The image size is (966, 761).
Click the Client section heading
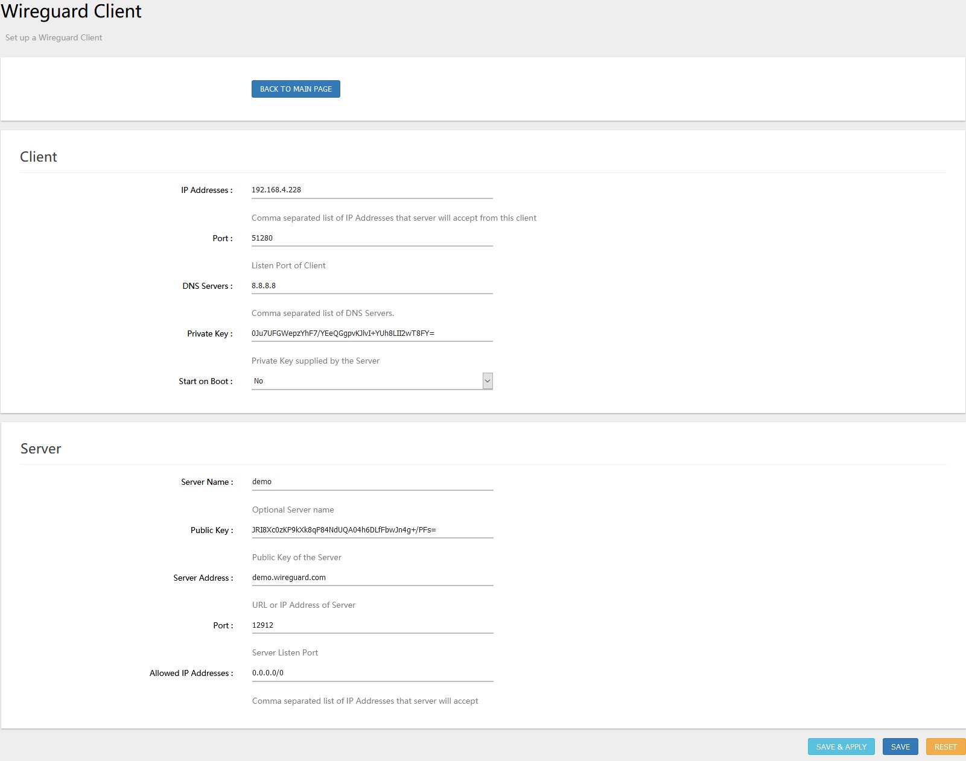(x=39, y=157)
